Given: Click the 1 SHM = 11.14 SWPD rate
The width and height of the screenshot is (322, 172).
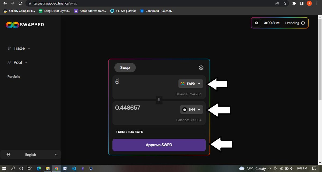Looking at the screenshot, I should click(x=130, y=132).
